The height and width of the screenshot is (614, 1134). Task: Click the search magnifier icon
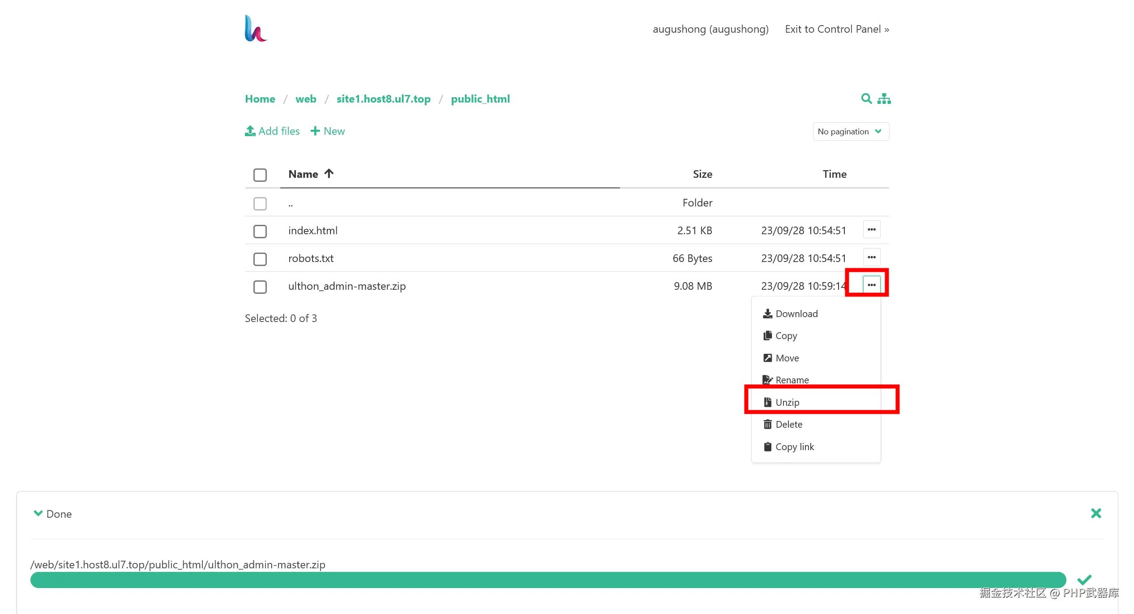(x=866, y=99)
